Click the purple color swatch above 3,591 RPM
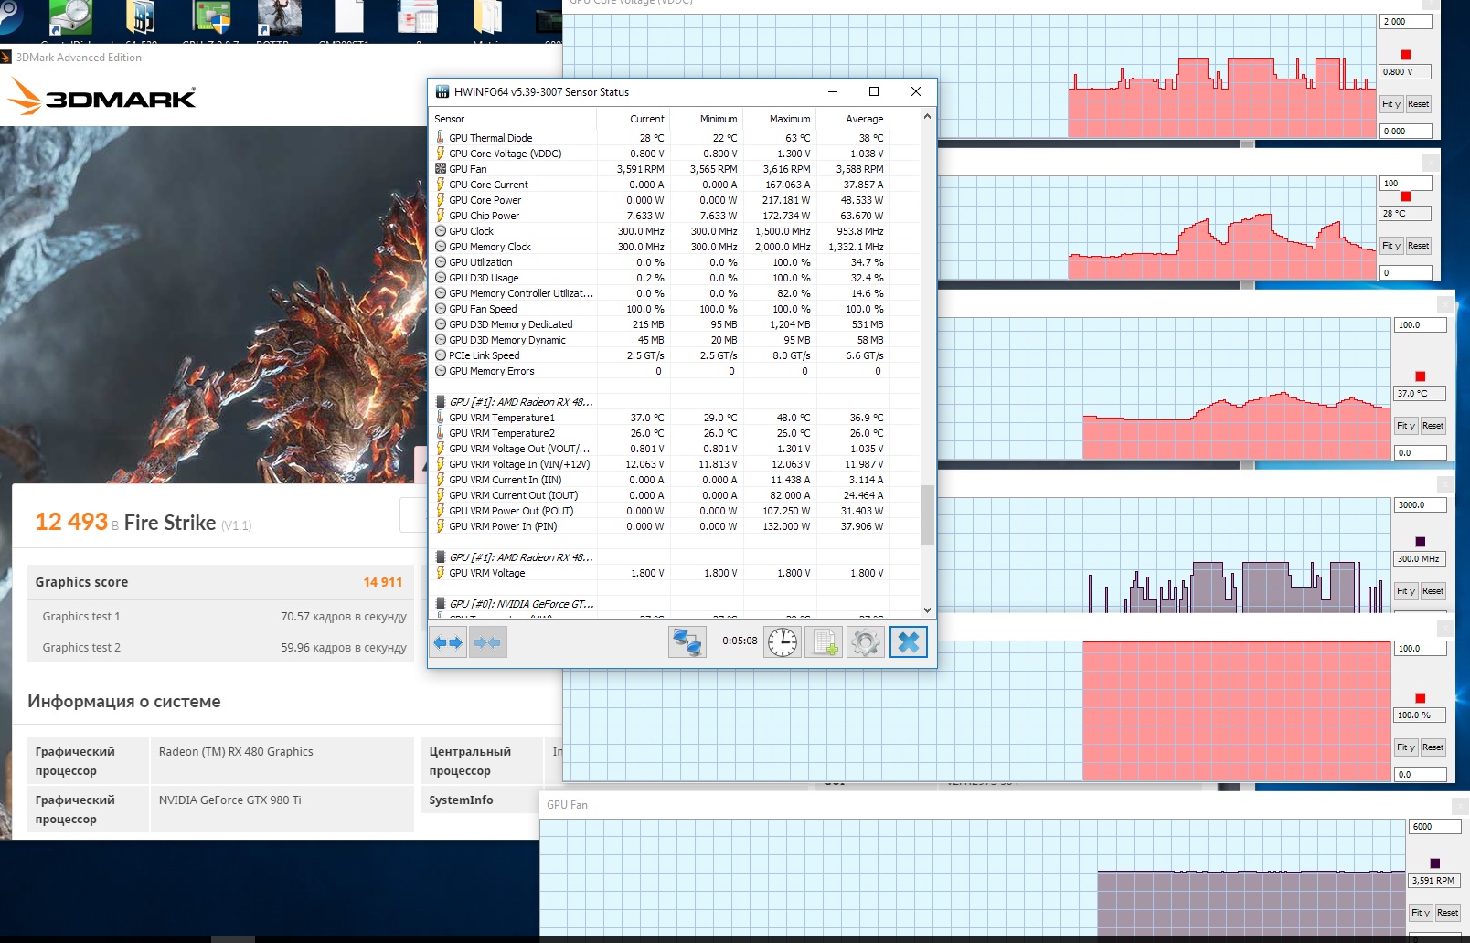 [x=1435, y=864]
